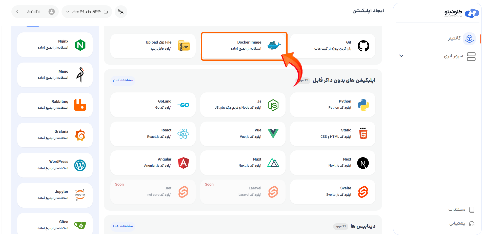Click the Nuxt mountain icon
Image resolution: width=484 pixels, height=237 pixels.
click(273, 163)
